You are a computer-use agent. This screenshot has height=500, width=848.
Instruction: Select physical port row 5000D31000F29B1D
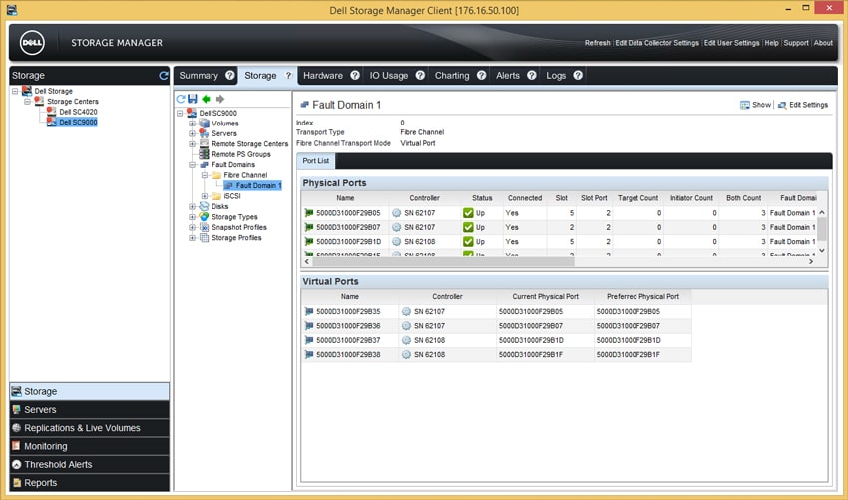[561, 242]
